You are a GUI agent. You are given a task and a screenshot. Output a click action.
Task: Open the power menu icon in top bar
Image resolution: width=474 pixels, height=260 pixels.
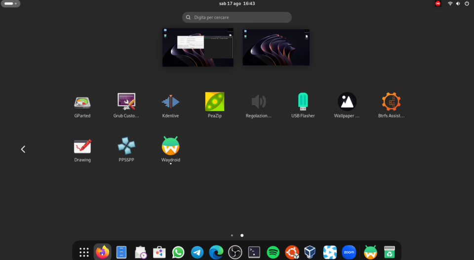tap(467, 3)
